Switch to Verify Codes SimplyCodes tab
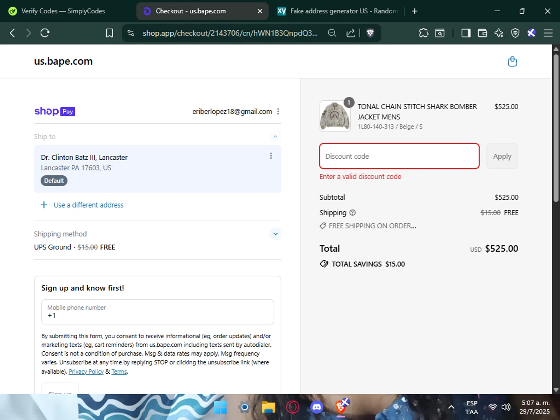This screenshot has height=420, width=560. click(x=63, y=11)
